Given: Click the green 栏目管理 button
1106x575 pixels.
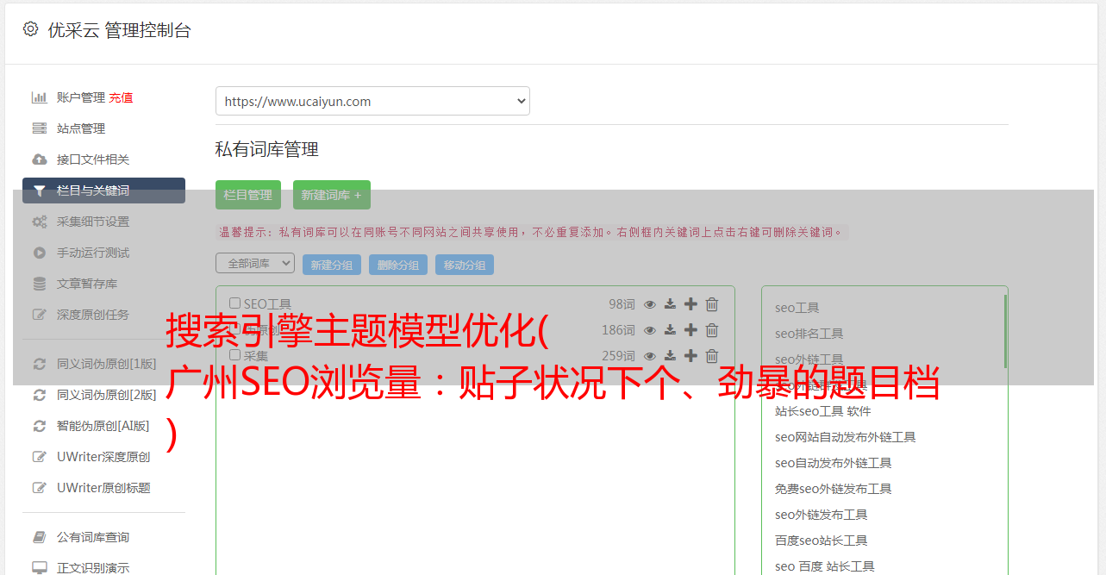Looking at the screenshot, I should tap(248, 195).
